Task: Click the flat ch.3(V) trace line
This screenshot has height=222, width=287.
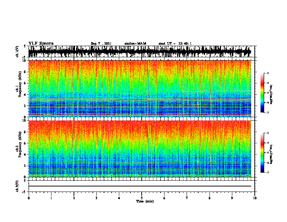Action: point(140,186)
